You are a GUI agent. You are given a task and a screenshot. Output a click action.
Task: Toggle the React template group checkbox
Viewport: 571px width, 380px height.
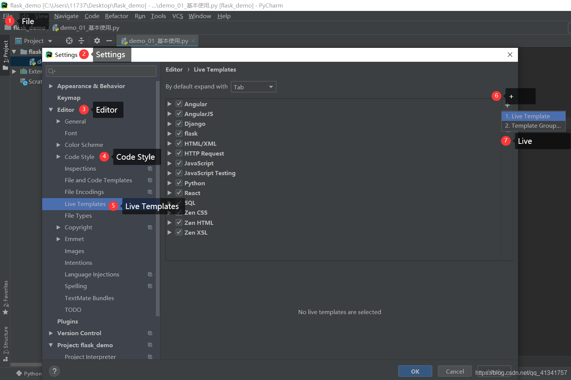pos(179,193)
